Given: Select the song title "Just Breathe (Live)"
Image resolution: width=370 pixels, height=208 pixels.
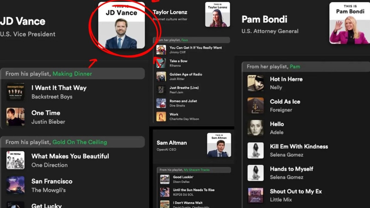Looking at the screenshot, I should pos(184,88).
